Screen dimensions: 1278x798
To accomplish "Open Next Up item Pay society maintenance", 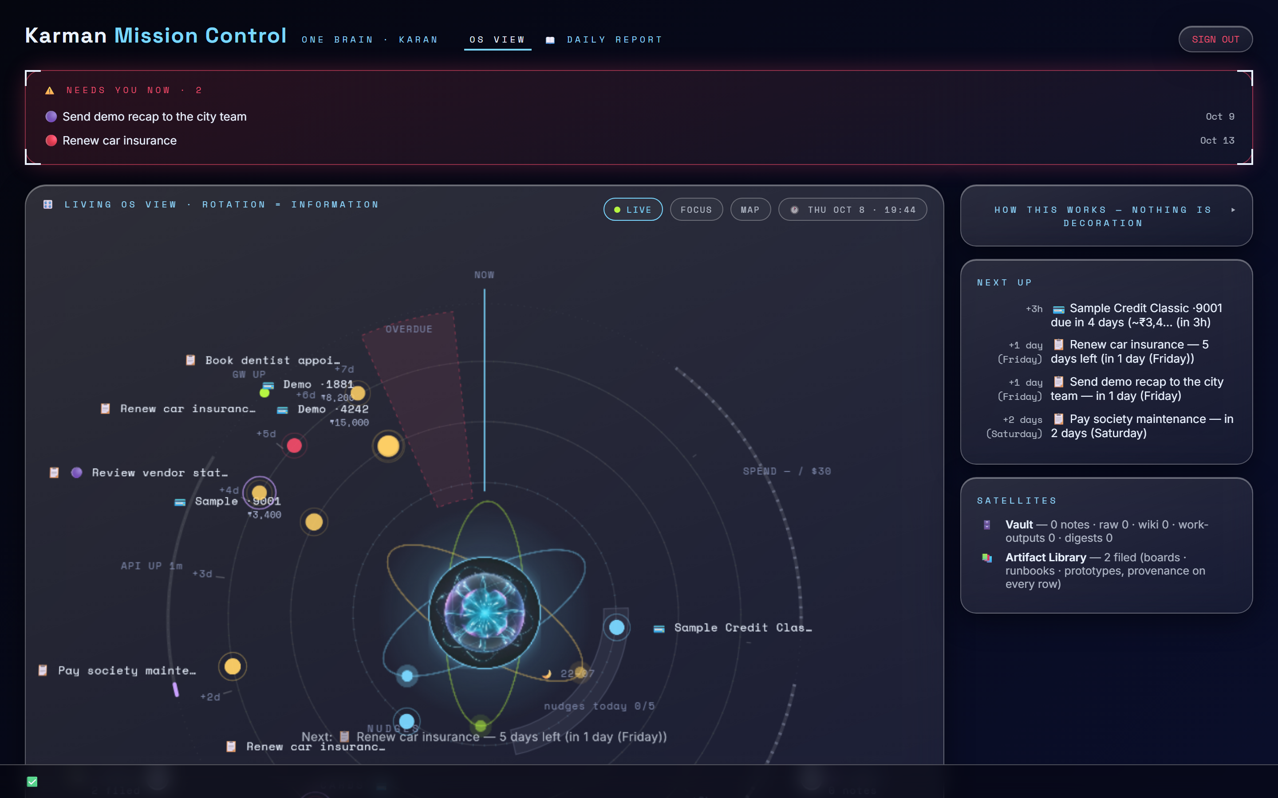I will pyautogui.click(x=1106, y=426).
